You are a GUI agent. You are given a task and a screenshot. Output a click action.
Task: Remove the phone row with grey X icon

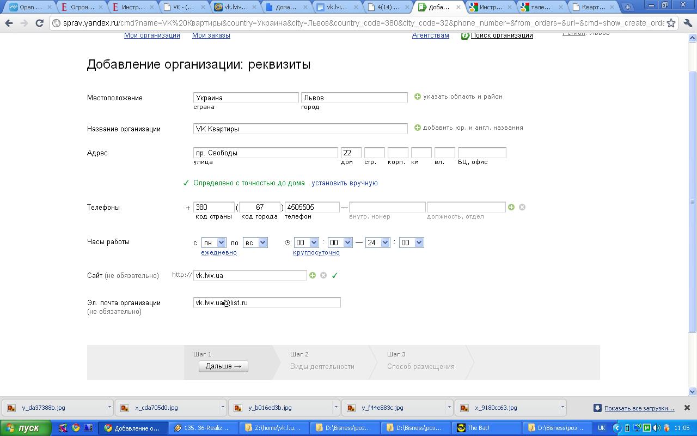522,207
